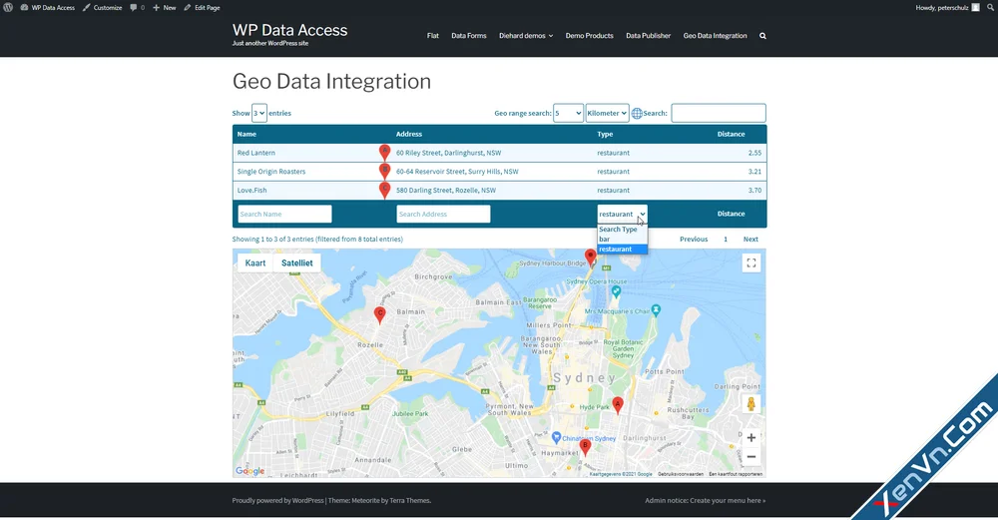Open Terra Themes link in footer

410,500
